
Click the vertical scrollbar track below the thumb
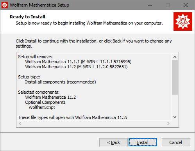pos(175,104)
